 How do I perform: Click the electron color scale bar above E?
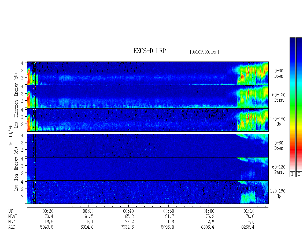(292, 104)
